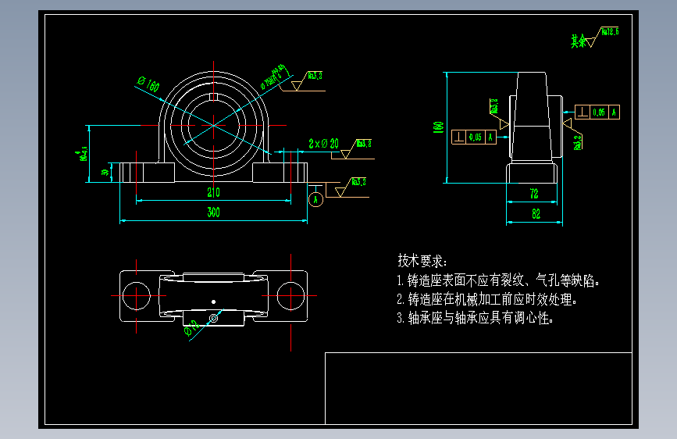The height and width of the screenshot is (439, 677).
Task: Select note 3 about 调心性
Action: click(x=475, y=318)
